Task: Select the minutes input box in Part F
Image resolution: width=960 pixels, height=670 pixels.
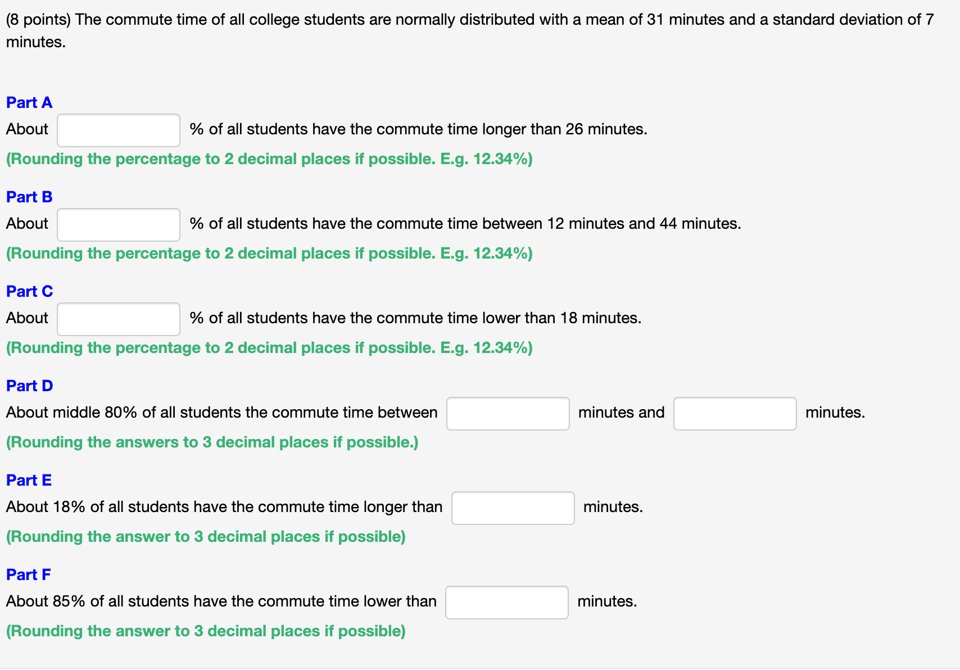Action: (x=506, y=602)
